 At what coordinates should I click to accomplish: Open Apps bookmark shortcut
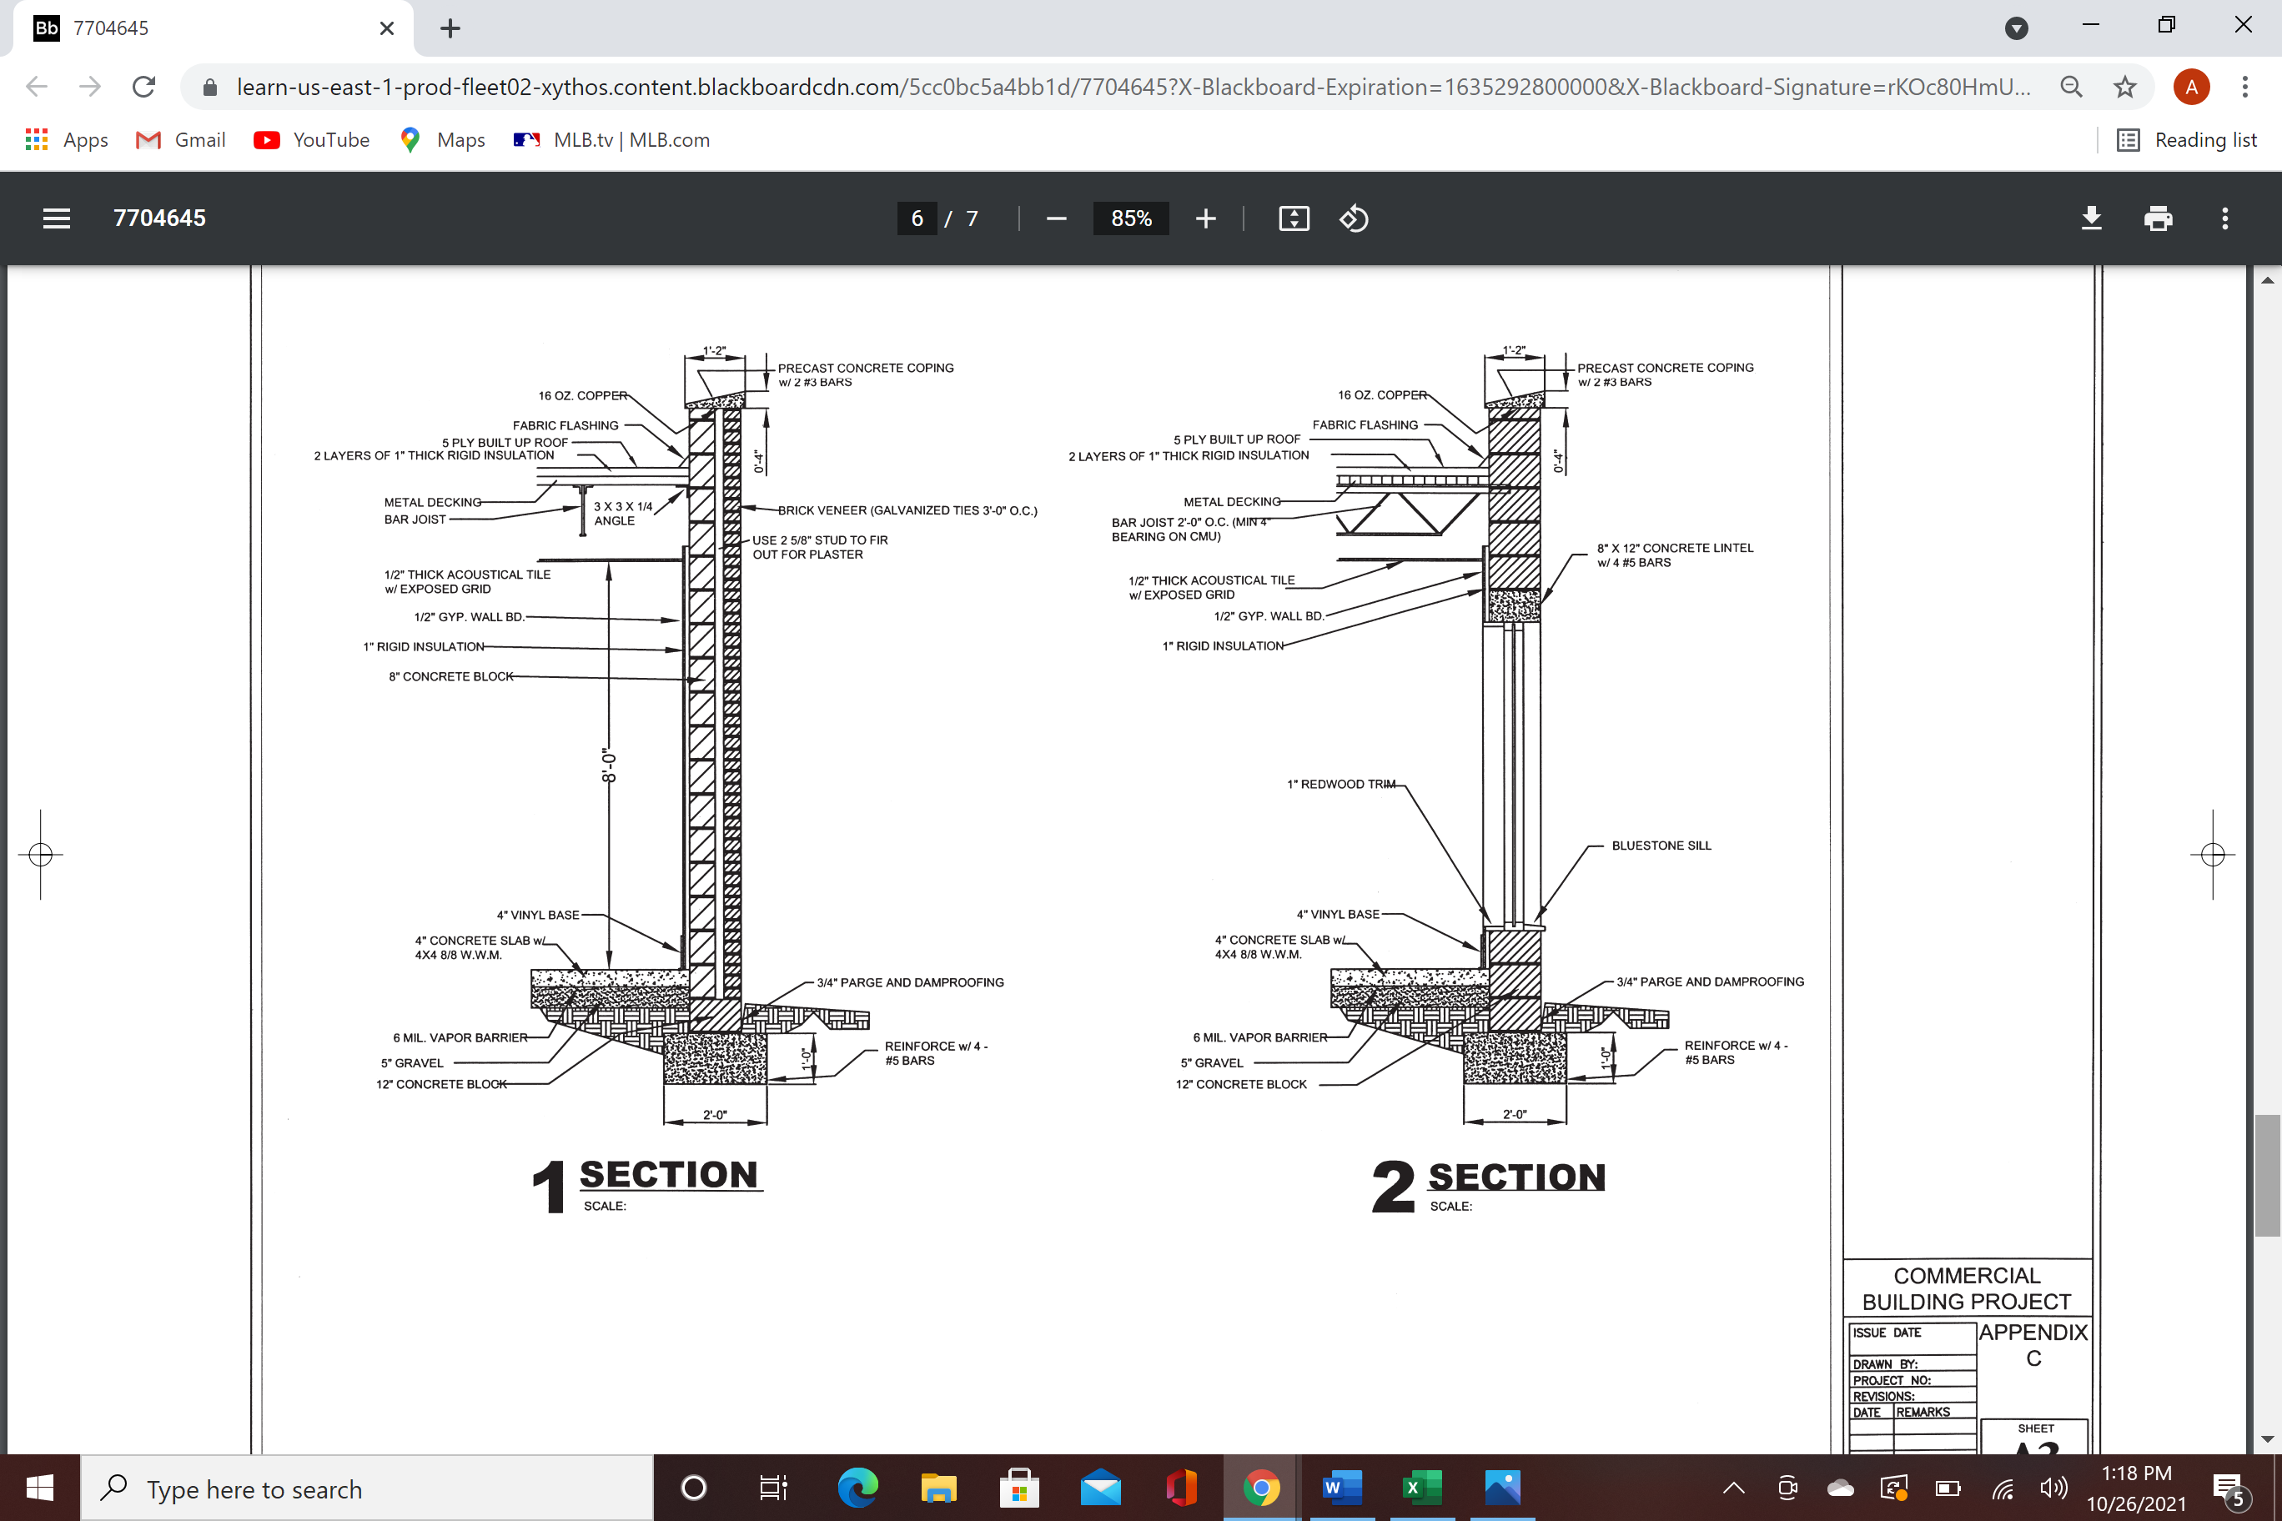click(66, 140)
